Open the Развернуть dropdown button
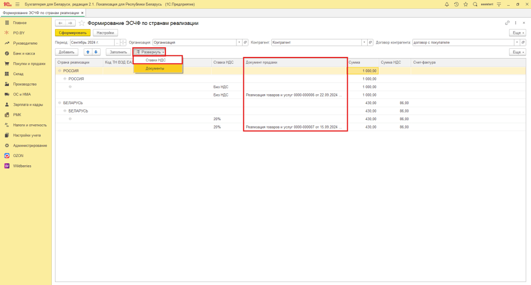This screenshot has width=531, height=285. click(149, 52)
